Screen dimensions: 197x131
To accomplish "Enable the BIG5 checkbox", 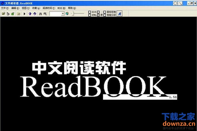I will pos(90,12).
